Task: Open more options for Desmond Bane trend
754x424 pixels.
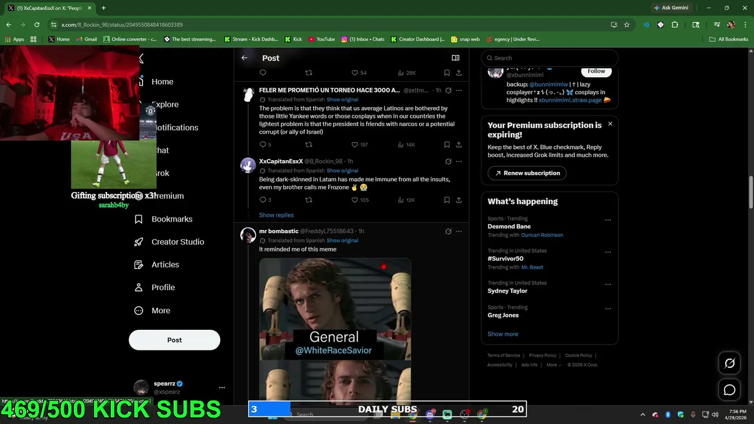Action: tap(608, 220)
